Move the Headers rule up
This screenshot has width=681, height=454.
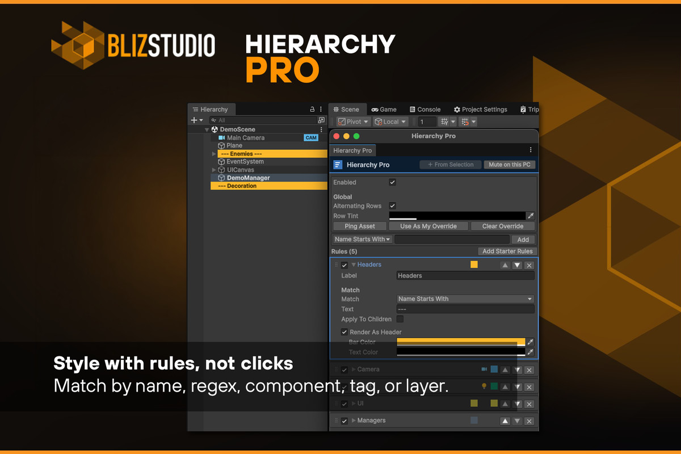(505, 265)
